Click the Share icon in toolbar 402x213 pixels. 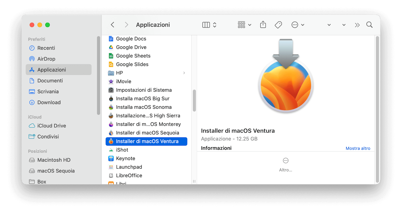[x=263, y=25]
